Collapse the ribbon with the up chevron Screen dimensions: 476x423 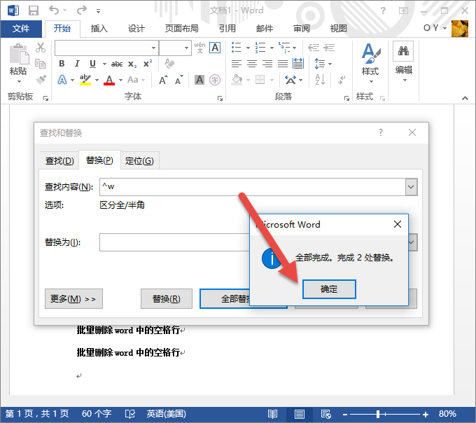click(465, 98)
